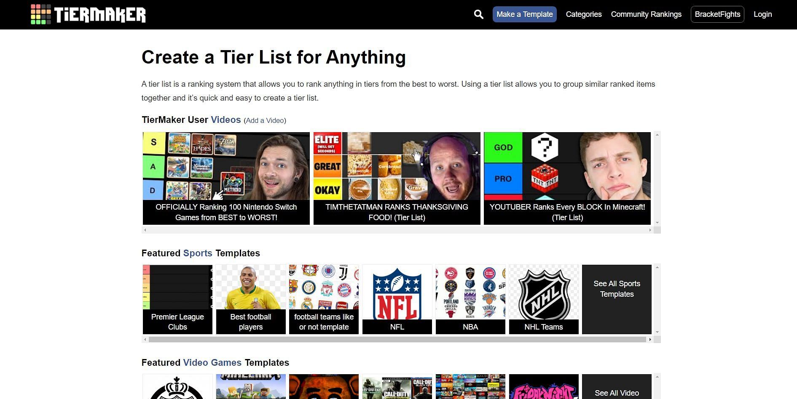Screen dimensions: 797x399
Task: Click the Make a Template button
Action: click(524, 14)
